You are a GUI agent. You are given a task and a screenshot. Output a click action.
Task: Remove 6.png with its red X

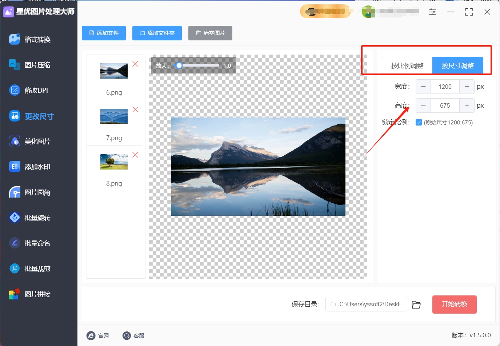coord(135,64)
